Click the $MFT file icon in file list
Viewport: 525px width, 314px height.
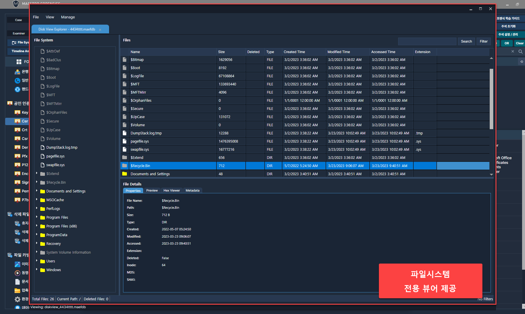point(125,84)
